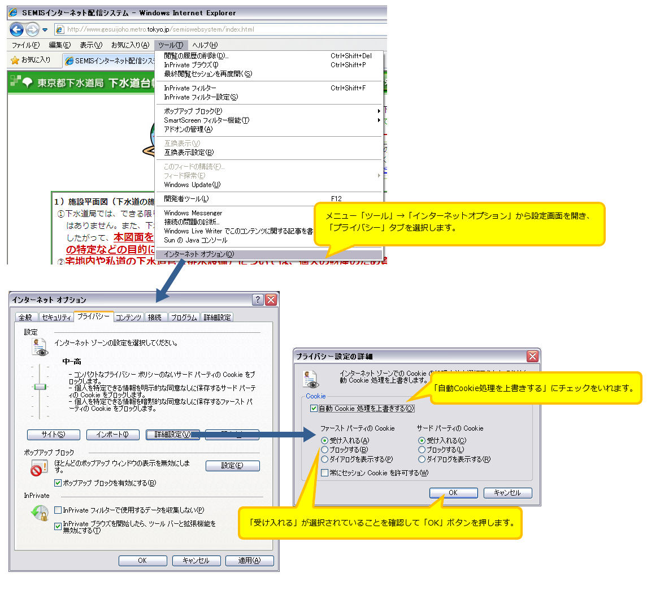The height and width of the screenshot is (590, 660).
Task: Click OK in プライバシー設定の詳細 dialog
Action: coord(453,493)
